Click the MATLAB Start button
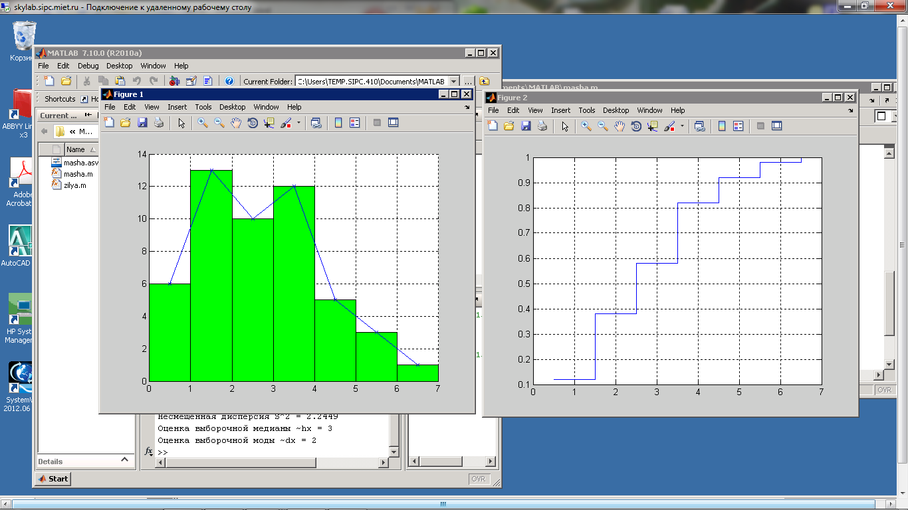This screenshot has height=510, width=908. 53,479
